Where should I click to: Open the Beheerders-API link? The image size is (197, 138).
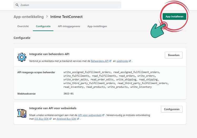click(x=100, y=61)
